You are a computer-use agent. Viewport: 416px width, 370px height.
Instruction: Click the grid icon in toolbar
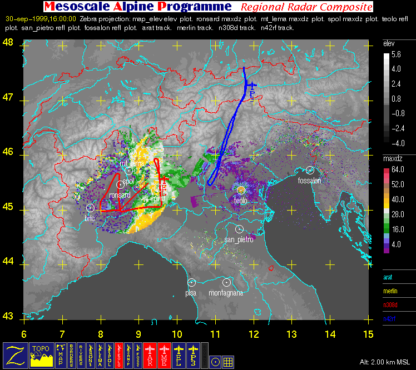pos(227,361)
